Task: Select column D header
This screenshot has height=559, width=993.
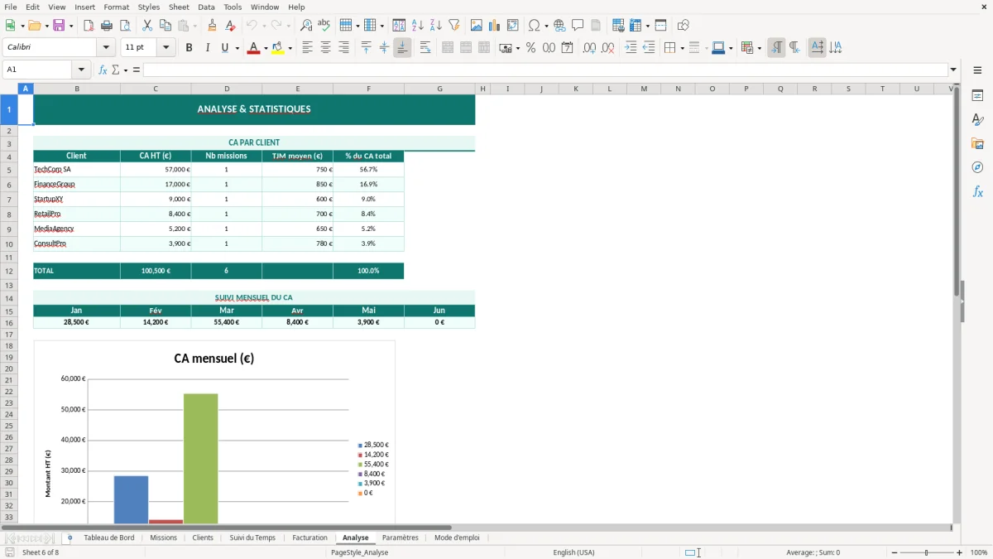Action: point(227,89)
